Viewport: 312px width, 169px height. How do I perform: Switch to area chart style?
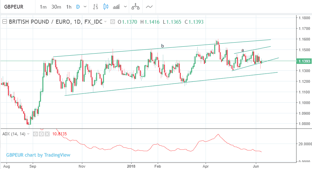(116, 7)
